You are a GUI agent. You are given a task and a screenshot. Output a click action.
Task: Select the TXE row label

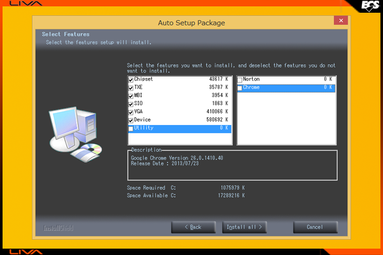tap(139, 87)
